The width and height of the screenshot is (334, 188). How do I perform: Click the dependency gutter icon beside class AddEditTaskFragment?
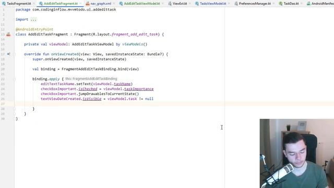click(x=8, y=34)
